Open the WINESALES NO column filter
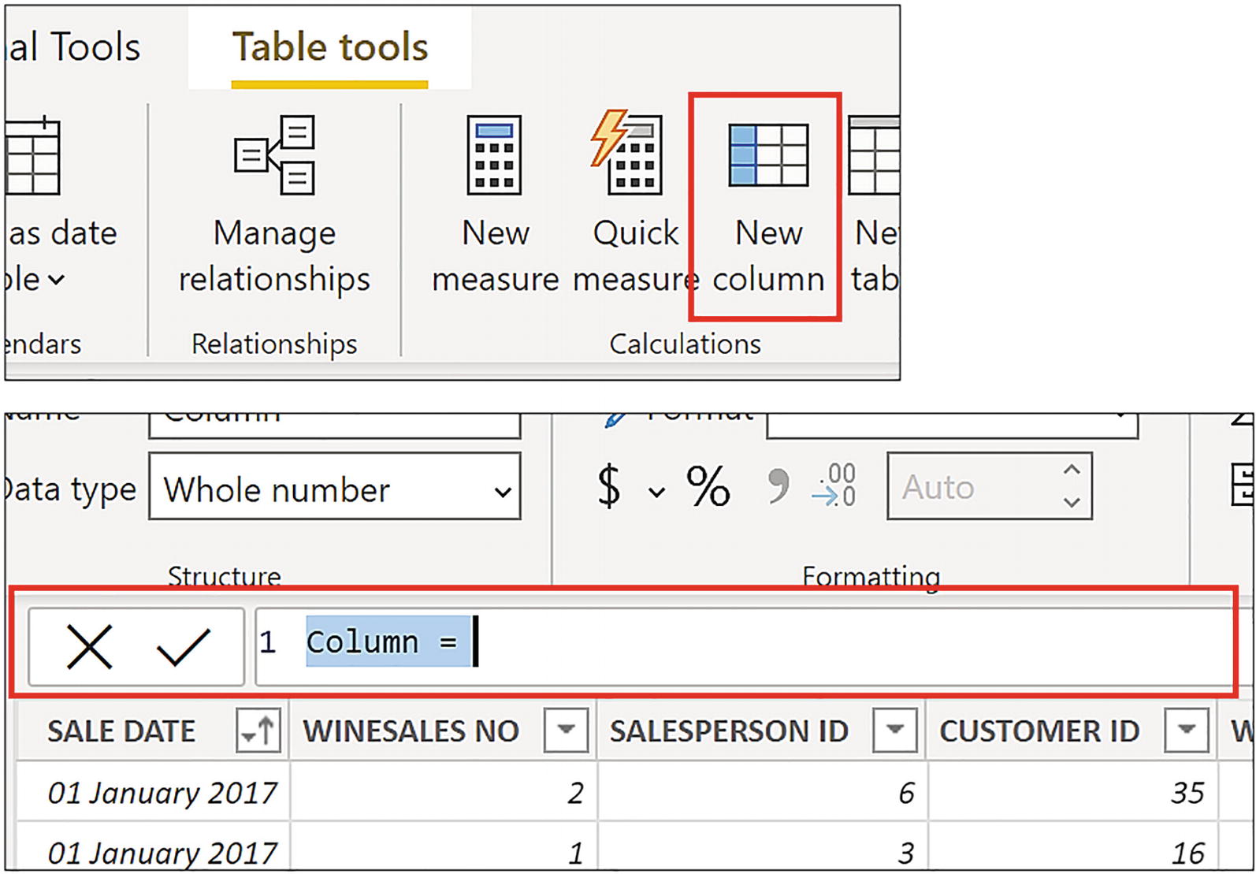The image size is (1256, 874). [x=565, y=731]
